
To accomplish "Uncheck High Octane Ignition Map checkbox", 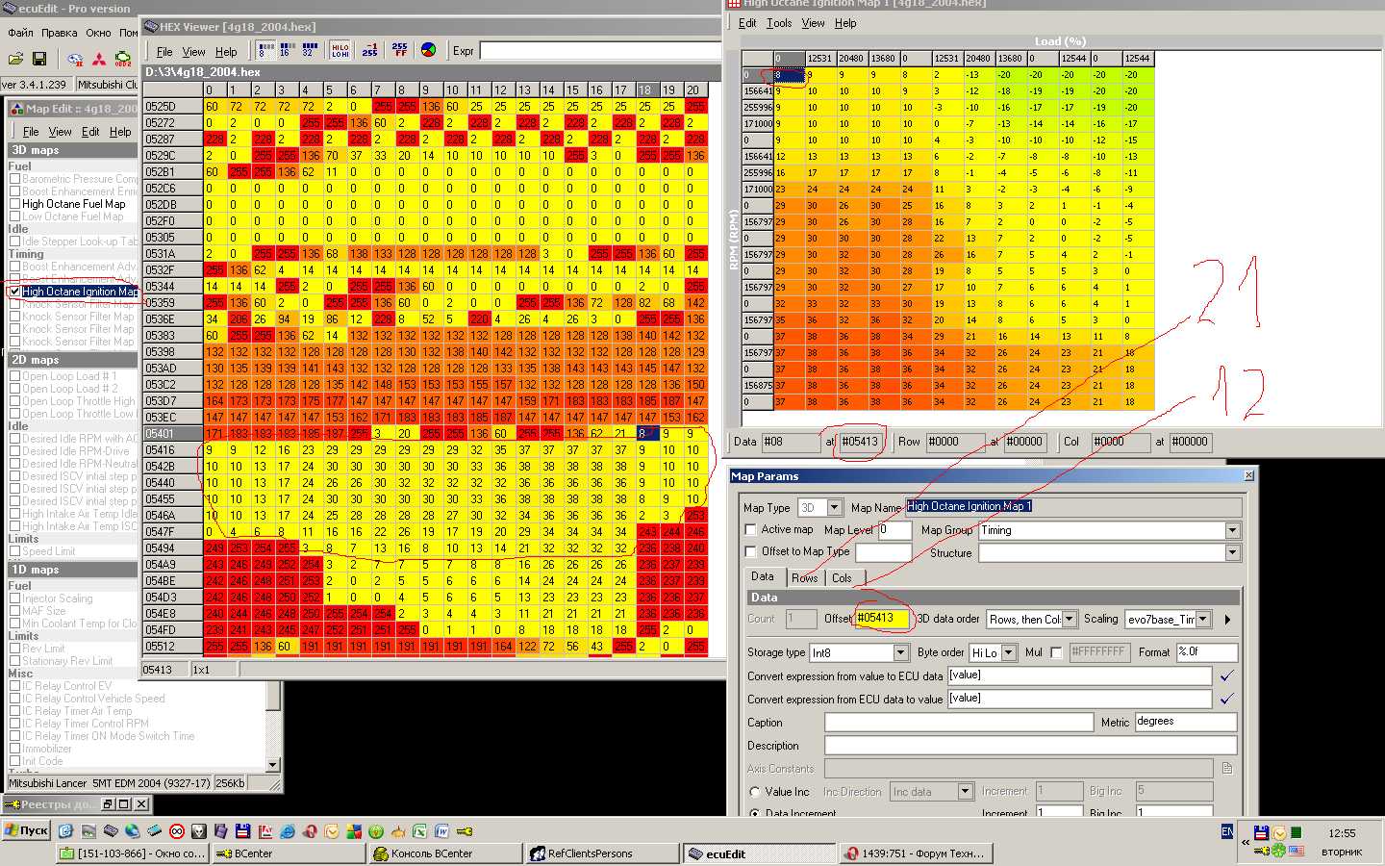I will click(14, 291).
